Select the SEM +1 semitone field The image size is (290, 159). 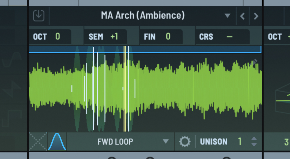[106, 36]
